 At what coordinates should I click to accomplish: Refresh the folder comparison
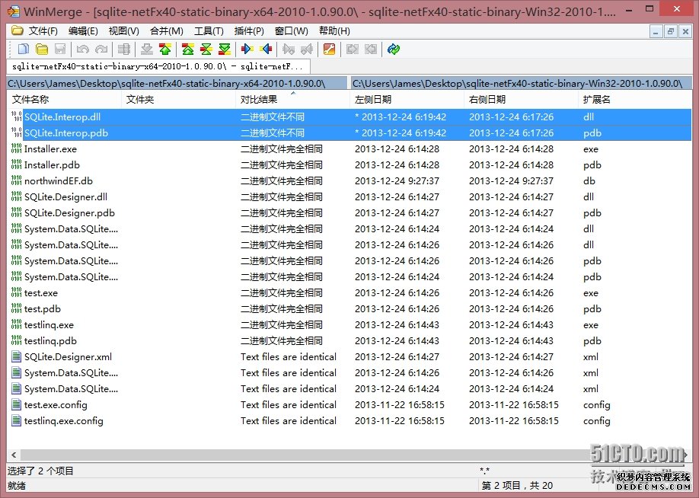click(394, 49)
